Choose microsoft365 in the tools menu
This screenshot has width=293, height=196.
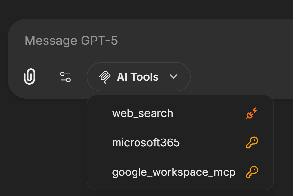pos(146,143)
